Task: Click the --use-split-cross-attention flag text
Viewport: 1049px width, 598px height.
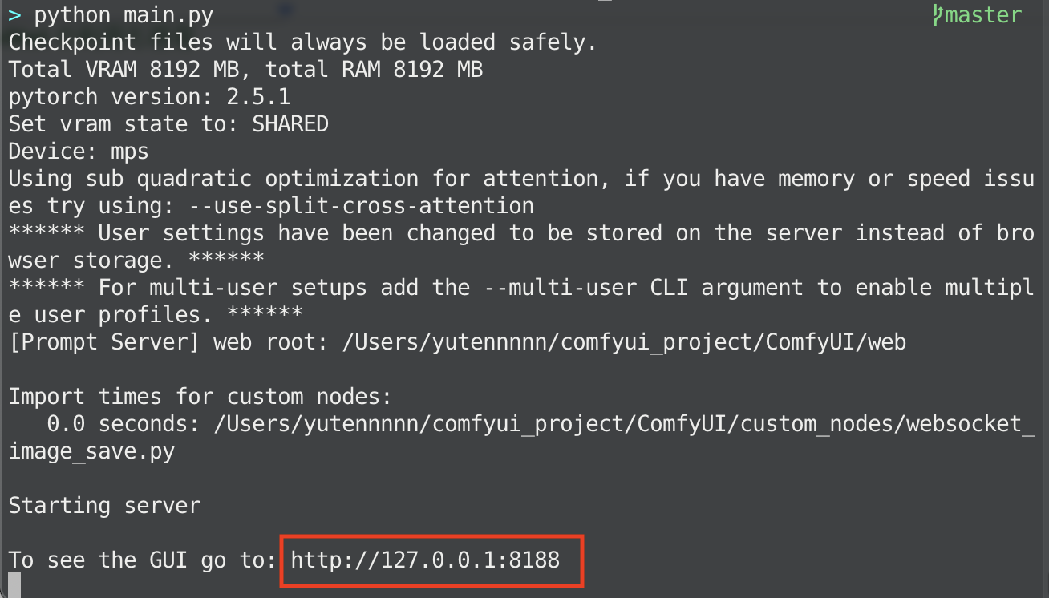Action: coord(362,205)
